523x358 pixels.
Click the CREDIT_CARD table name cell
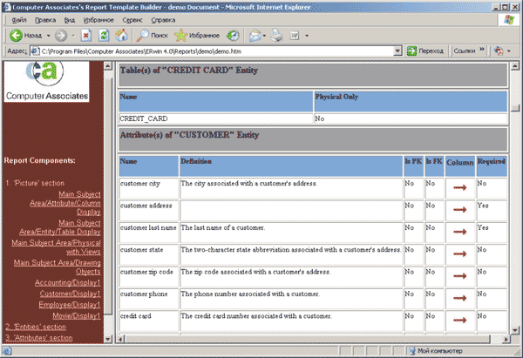216,118
